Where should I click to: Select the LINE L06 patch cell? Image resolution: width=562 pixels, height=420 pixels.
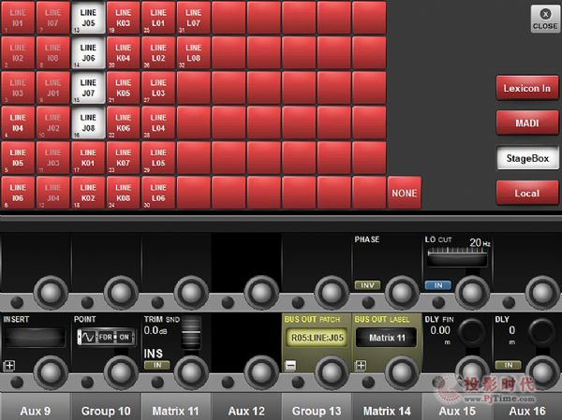click(x=158, y=193)
